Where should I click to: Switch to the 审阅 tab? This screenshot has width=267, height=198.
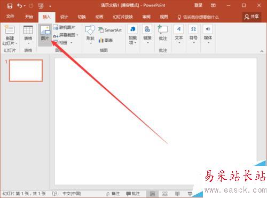[x=146, y=17]
